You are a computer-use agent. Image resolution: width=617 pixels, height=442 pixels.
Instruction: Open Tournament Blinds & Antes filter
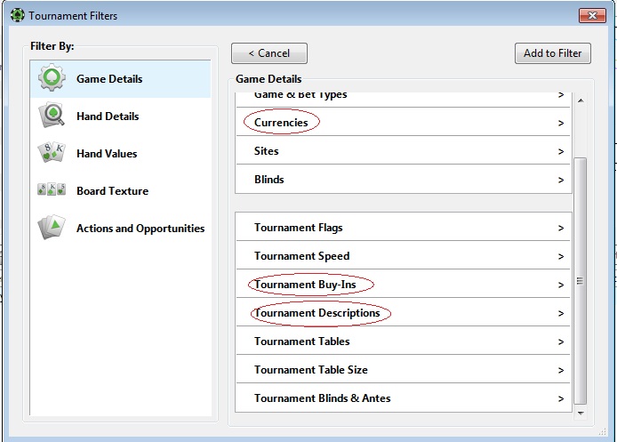tap(404, 398)
